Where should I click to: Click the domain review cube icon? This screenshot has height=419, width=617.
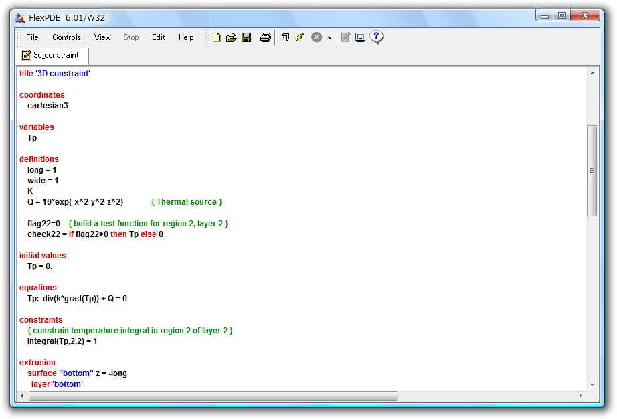coord(285,37)
